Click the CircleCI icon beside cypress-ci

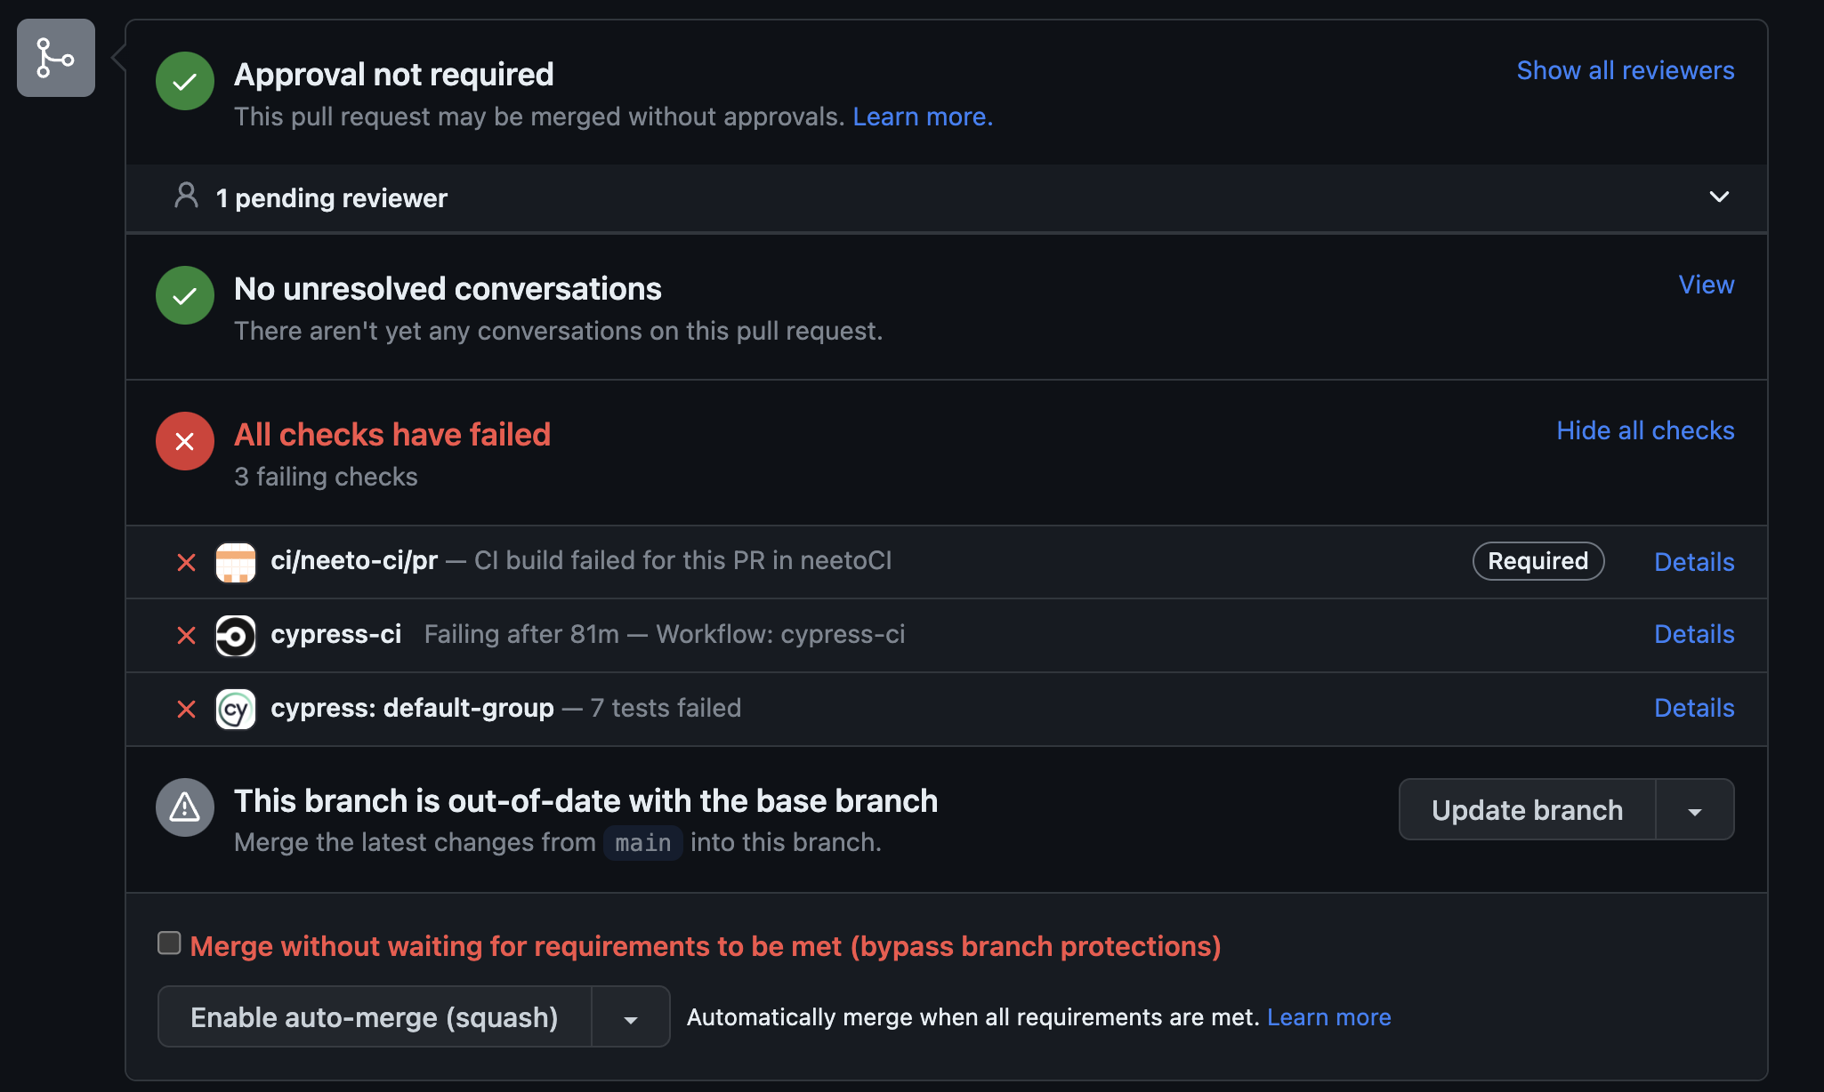click(235, 635)
